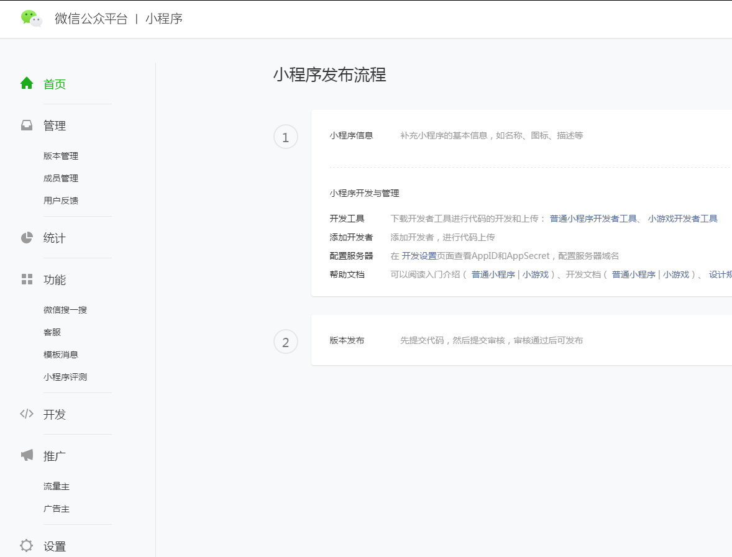Viewport: 732px width, 557px height.
Task: Select 流量主 under 推广
Action: (x=57, y=486)
